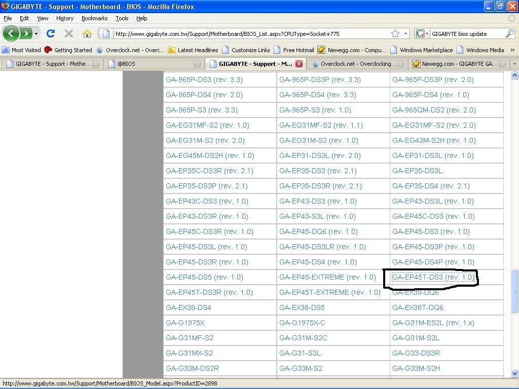Switch to the Newegg.com - GIGABYTE tab
The height and width of the screenshot is (389, 519).
(x=459, y=64)
